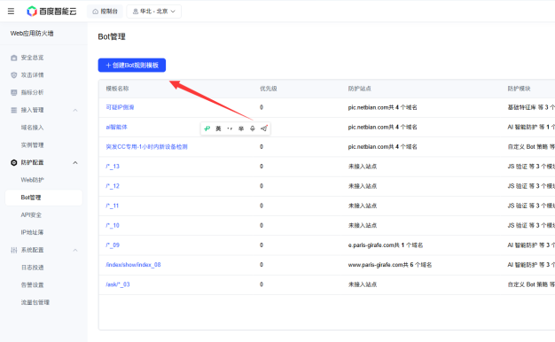
Task: Click priority 0 in the 可疑IP row
Action: (262, 107)
